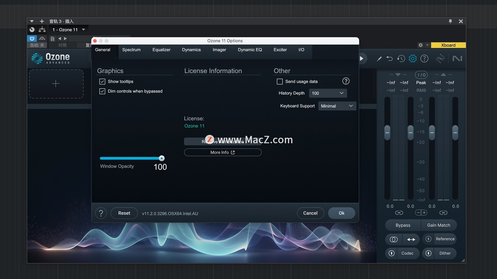Toggle the output gain link icon
The height and width of the screenshot is (279, 497).
443,213
